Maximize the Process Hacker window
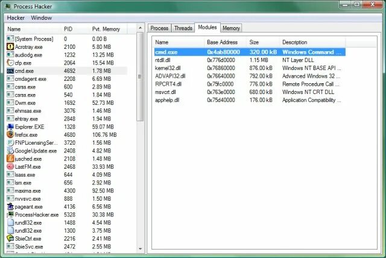This screenshot has width=386, height=258. point(356,4)
